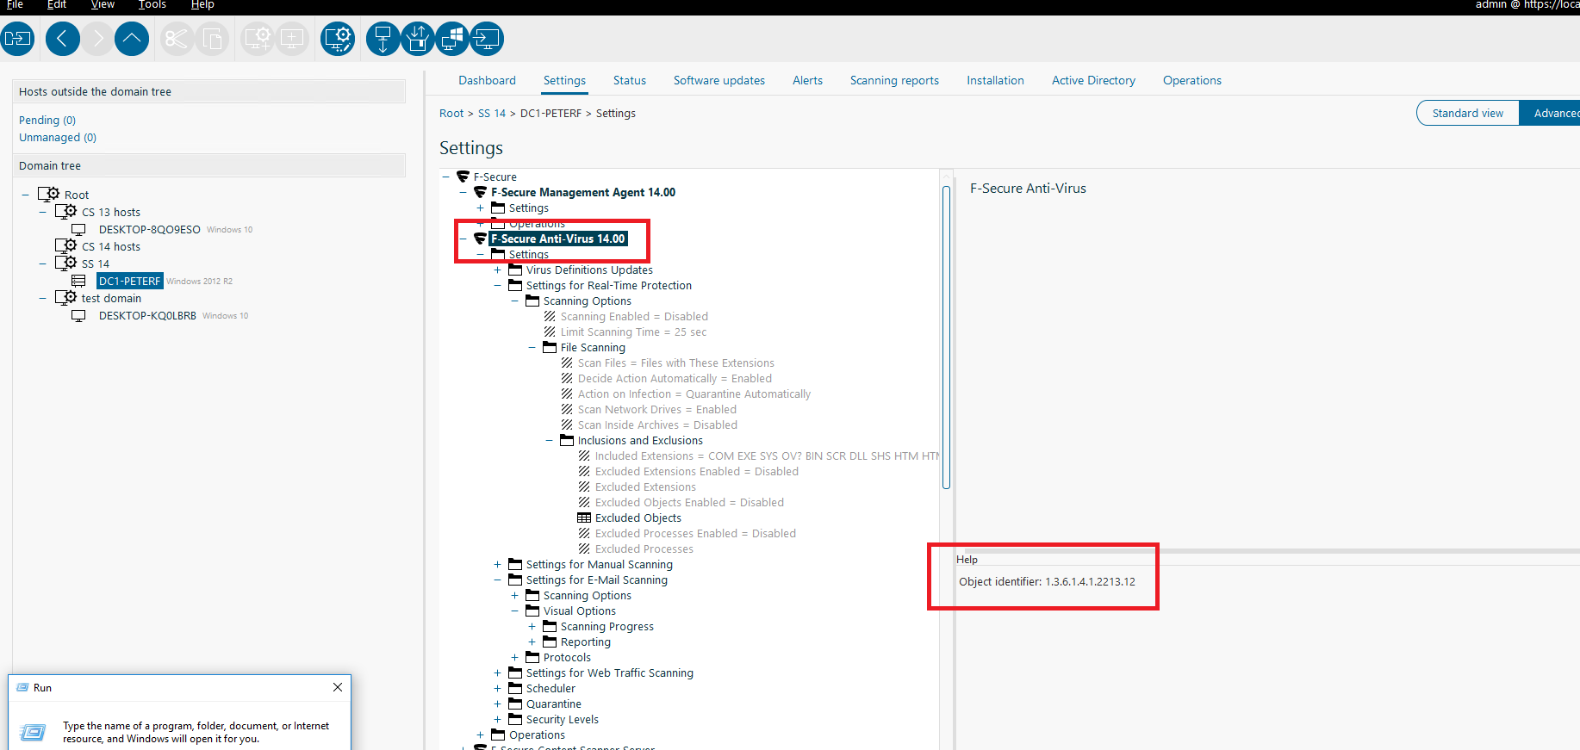1580x750 pixels.
Task: Select Excluded Processes Enabled setting
Action: [695, 533]
